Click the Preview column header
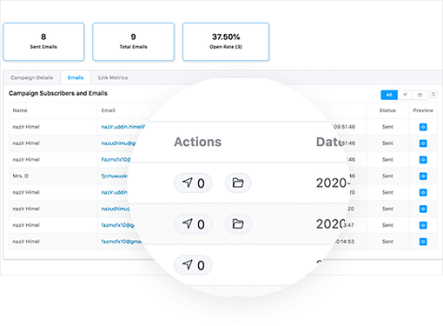The width and height of the screenshot is (443, 326). click(x=423, y=110)
